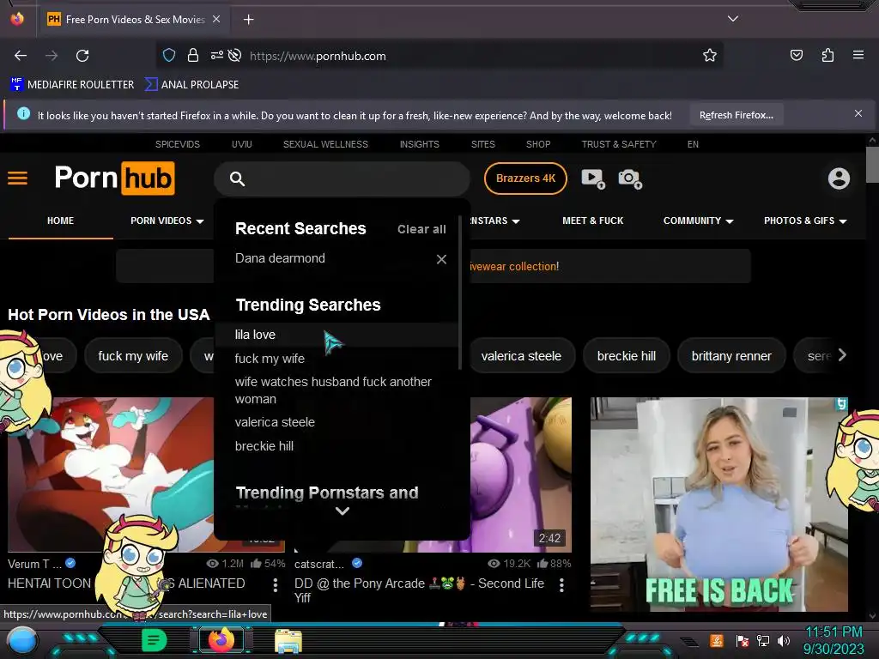879x659 pixels.
Task: Open the Save to Pocket button
Action: point(796,55)
